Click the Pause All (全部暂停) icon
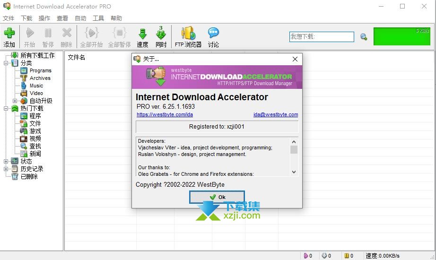 119,33
